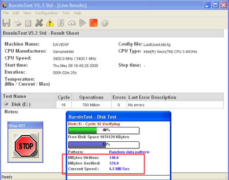The image size is (229, 180).
Task: Click the Free Disk Space 1076120 KBytes text
Action: [x=99, y=137]
